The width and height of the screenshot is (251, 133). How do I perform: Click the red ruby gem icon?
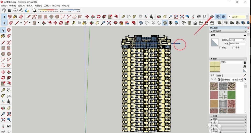pos(134,23)
